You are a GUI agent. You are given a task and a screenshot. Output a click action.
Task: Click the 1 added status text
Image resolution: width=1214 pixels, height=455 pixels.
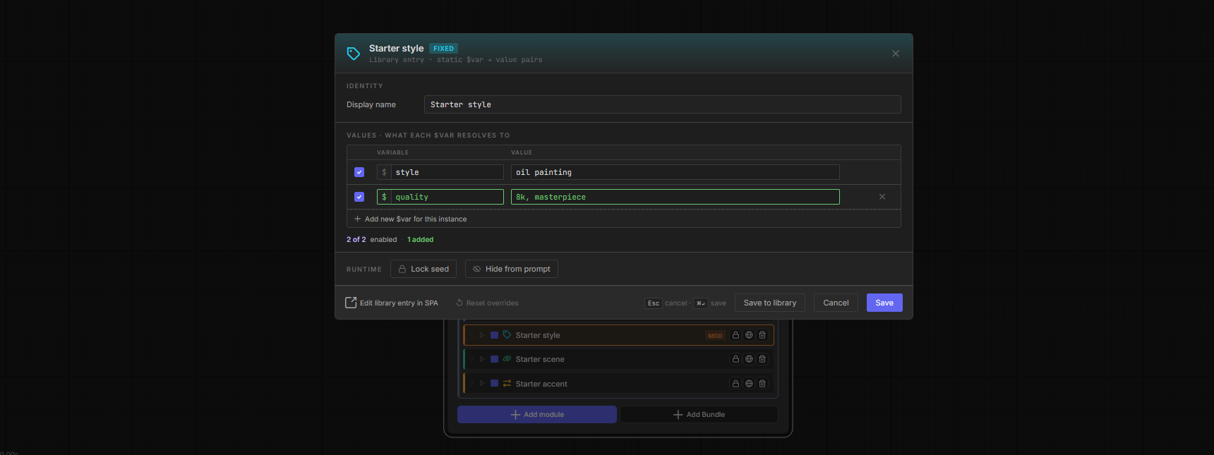pos(421,240)
